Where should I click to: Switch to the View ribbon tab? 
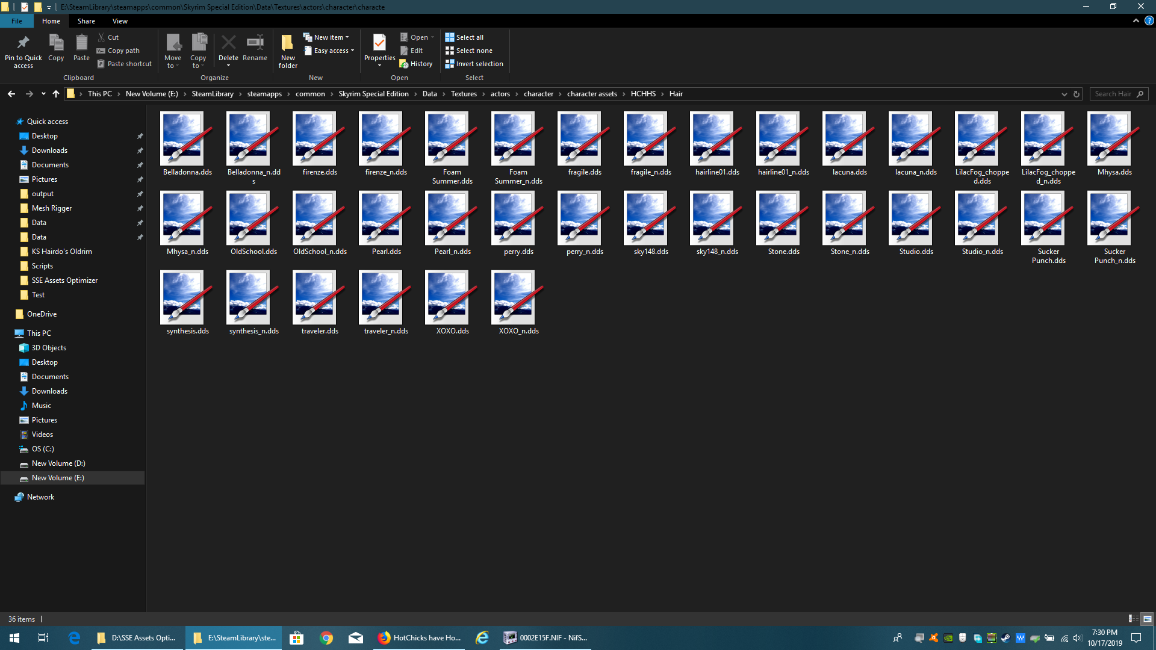tap(120, 21)
